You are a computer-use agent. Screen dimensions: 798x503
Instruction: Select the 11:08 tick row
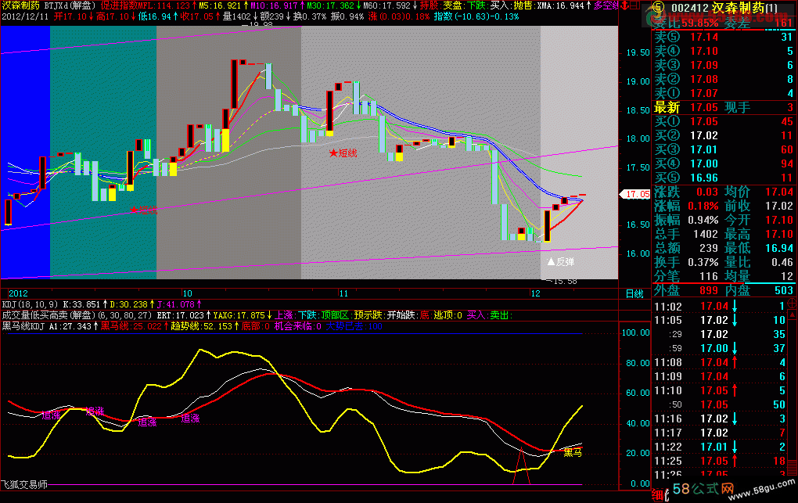pyautogui.click(x=720, y=362)
